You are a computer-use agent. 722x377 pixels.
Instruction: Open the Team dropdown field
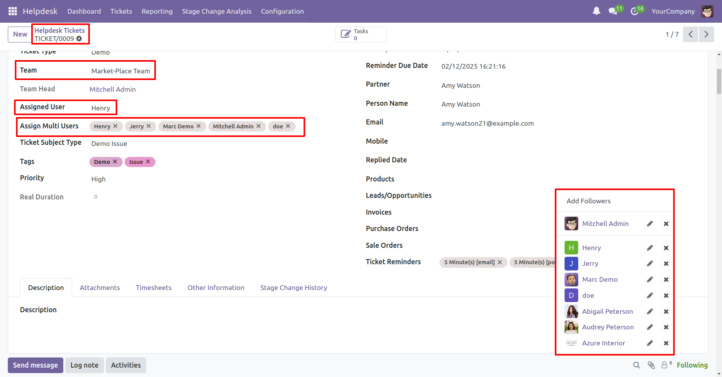point(121,71)
